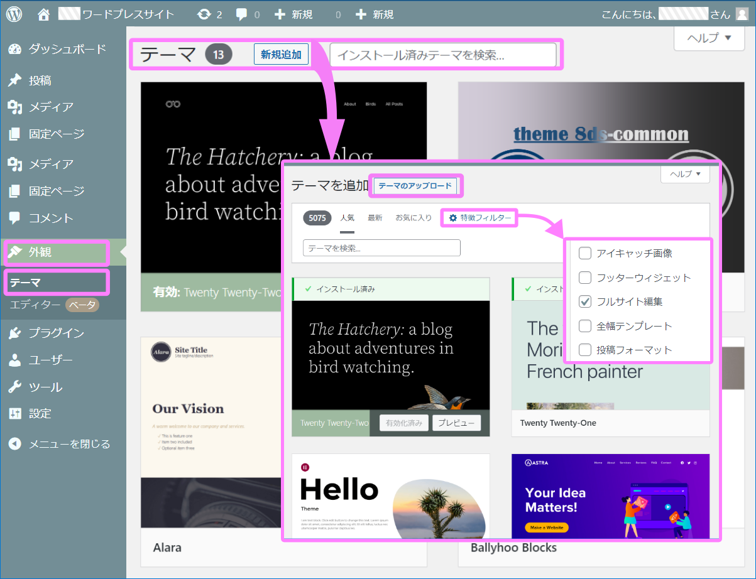Enable the 投稿フォーマット filter
Image resolution: width=756 pixels, height=579 pixels.
[x=584, y=350]
